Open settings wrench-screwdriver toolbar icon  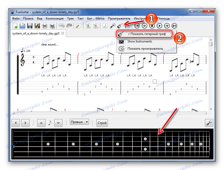(113, 26)
